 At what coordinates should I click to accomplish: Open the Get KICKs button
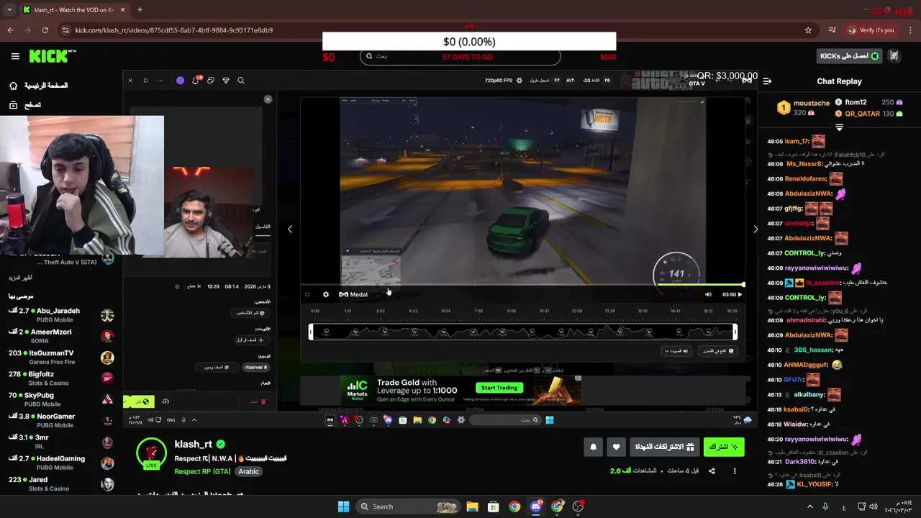pyautogui.click(x=849, y=56)
